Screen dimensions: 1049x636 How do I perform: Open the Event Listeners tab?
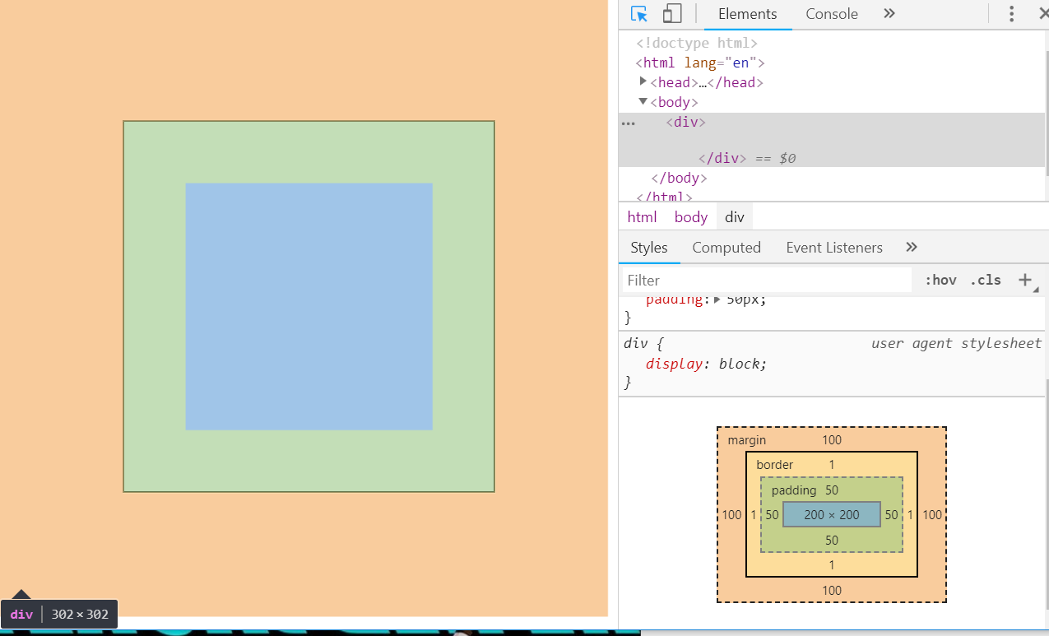833,248
